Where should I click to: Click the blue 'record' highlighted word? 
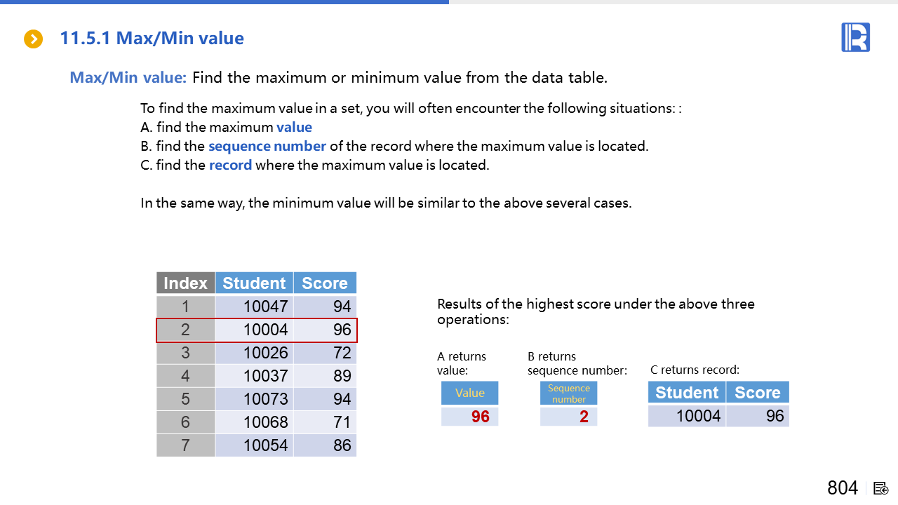[x=230, y=166]
